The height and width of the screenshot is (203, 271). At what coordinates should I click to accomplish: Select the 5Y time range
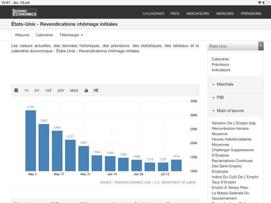37,90
